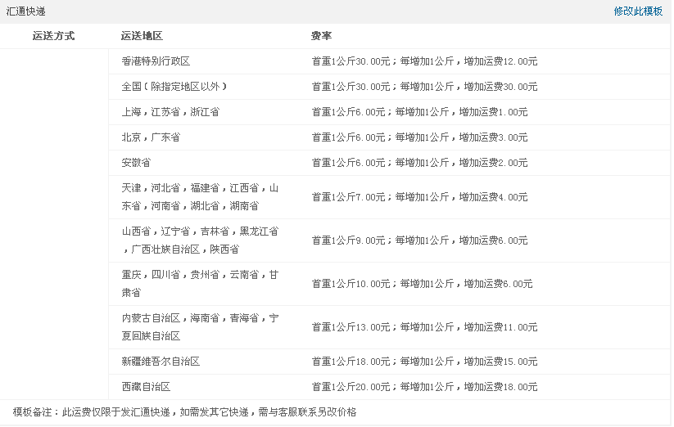Click the region cell starting with 天津, 河北省
The height and width of the screenshot is (427, 674).
pos(200,197)
